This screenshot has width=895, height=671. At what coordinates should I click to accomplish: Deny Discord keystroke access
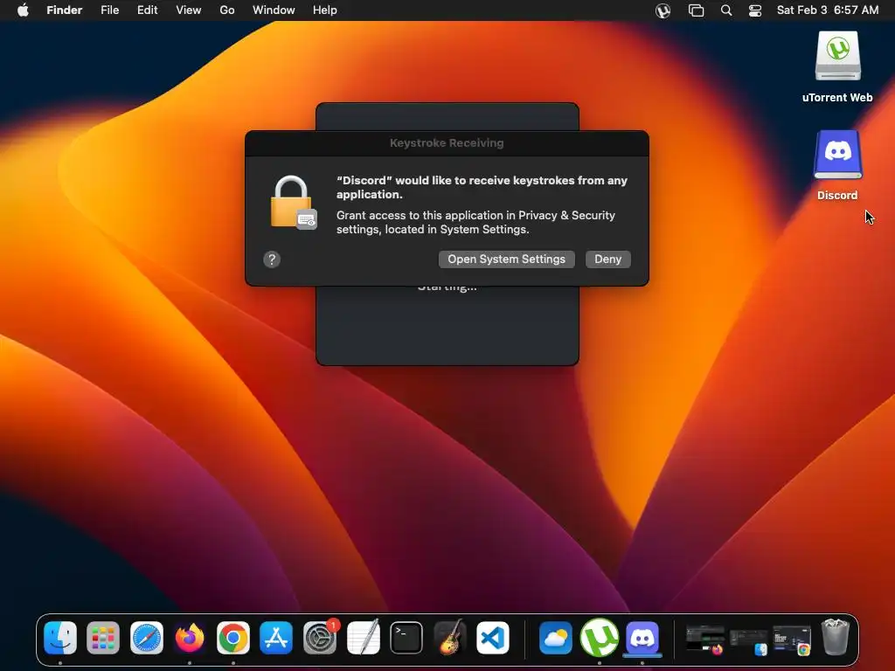[x=608, y=259]
